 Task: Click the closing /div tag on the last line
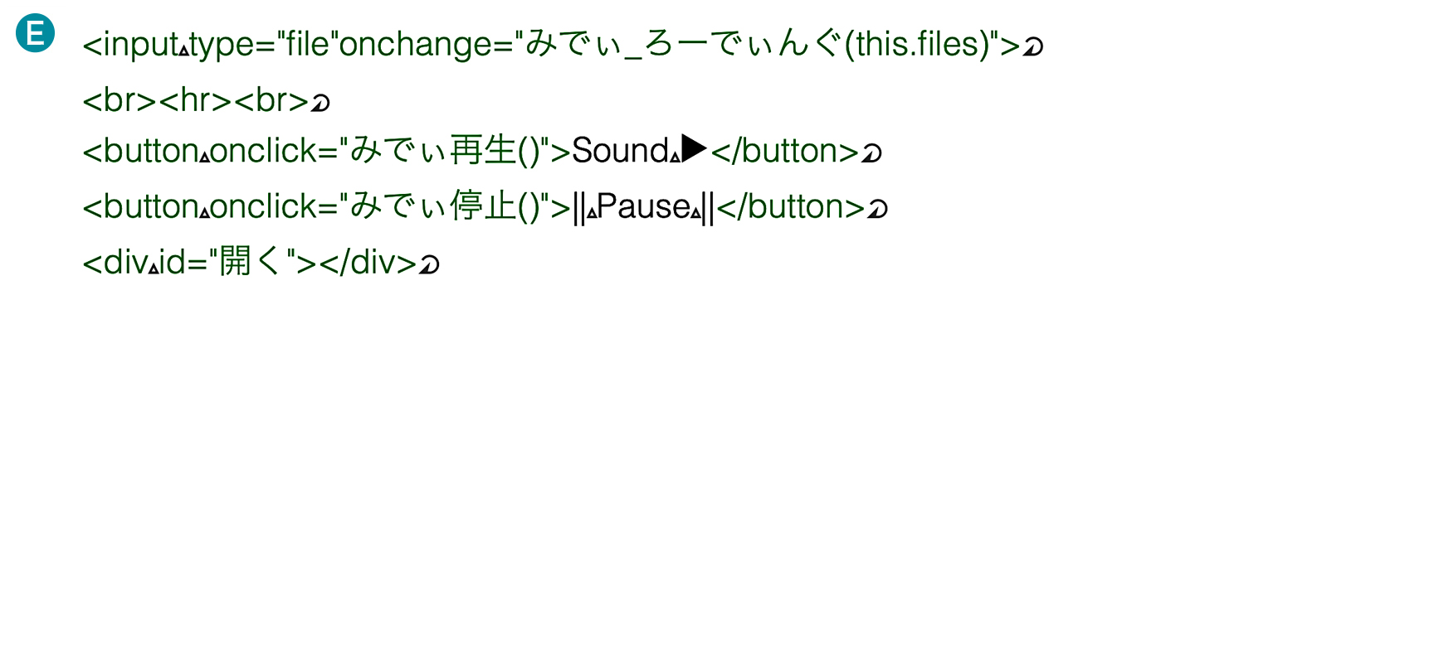(368, 262)
